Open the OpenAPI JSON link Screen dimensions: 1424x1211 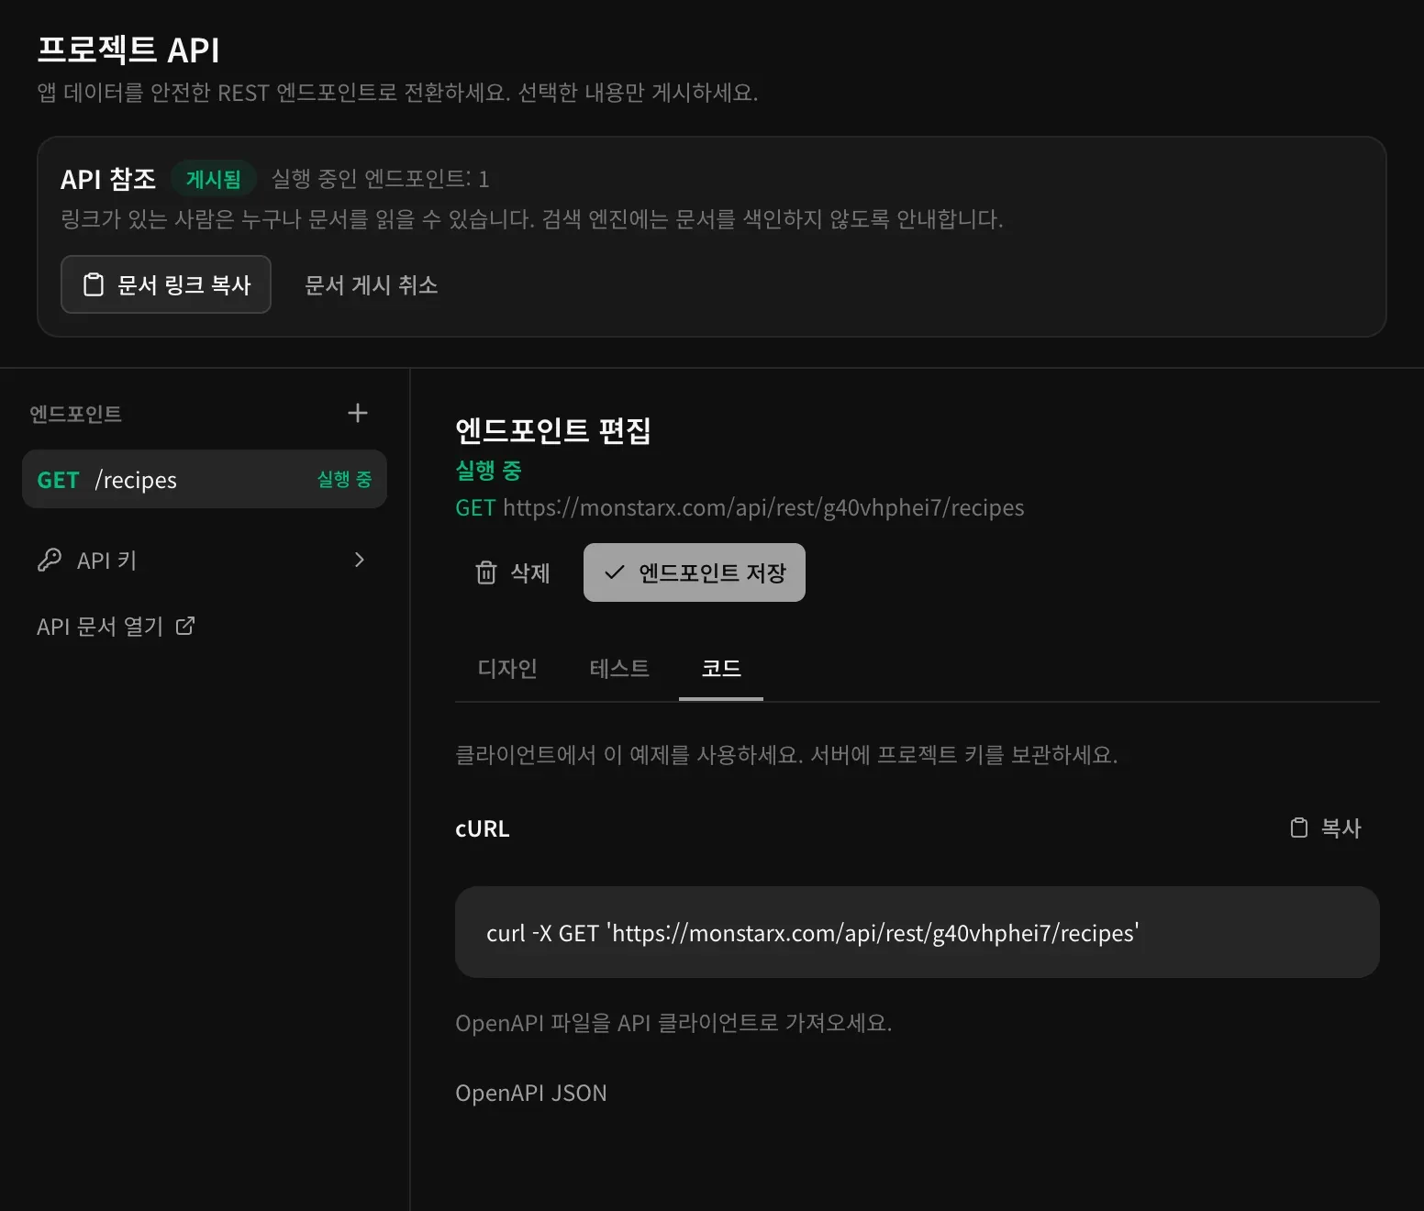point(531,1093)
